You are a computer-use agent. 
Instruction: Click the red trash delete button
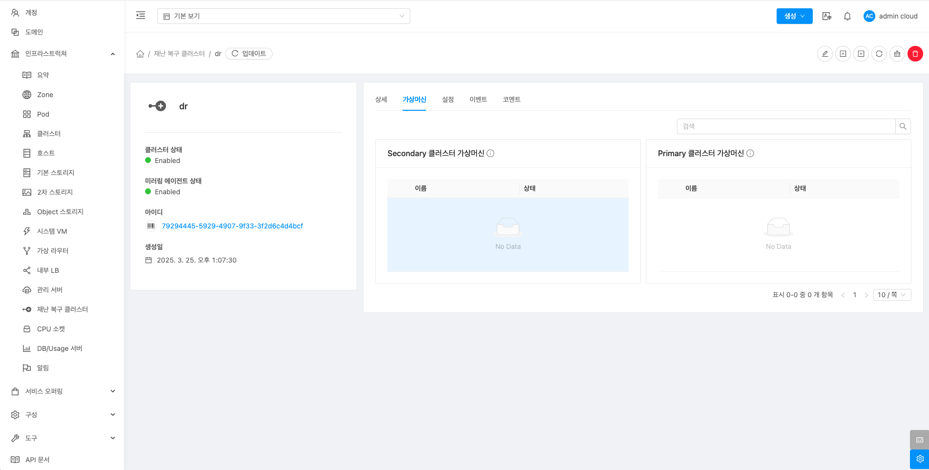(x=915, y=54)
